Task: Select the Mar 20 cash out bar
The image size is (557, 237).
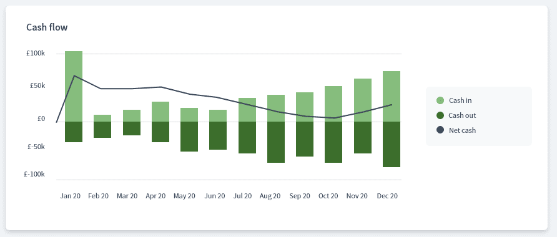Action: point(131,128)
